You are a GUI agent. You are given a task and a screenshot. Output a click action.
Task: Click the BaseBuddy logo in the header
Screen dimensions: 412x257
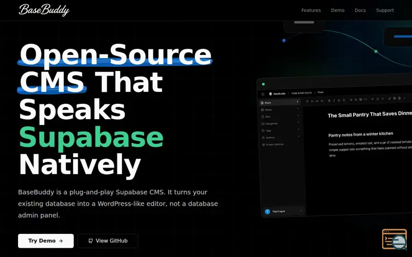pos(44,10)
